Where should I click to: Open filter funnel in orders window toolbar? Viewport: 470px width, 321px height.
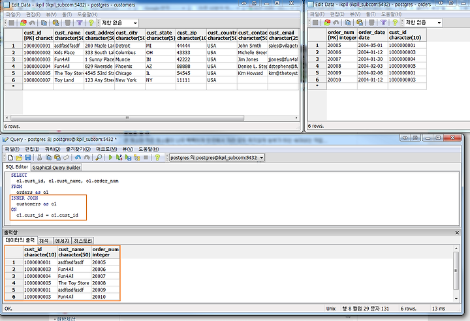[383, 22]
